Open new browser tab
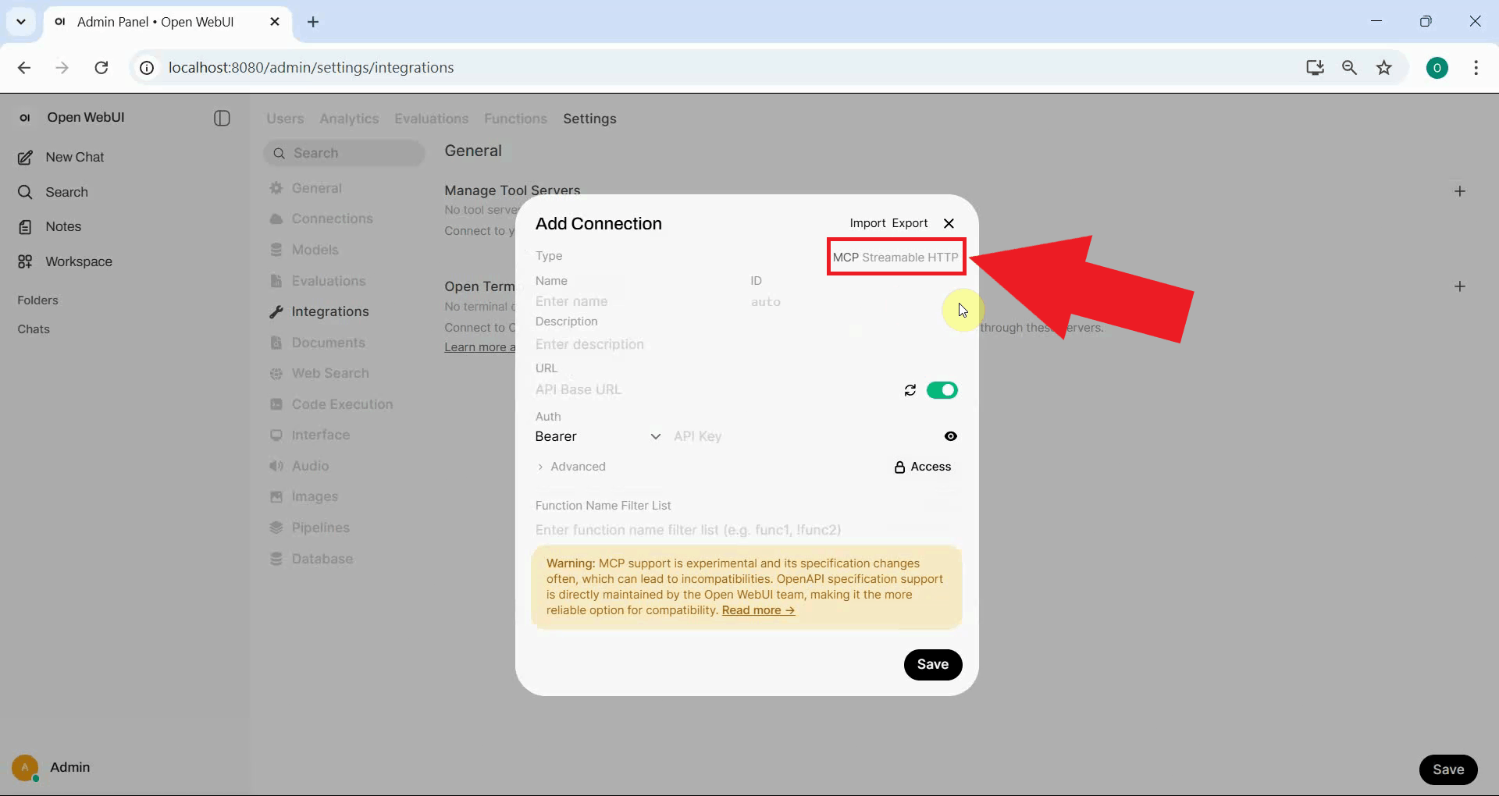The image size is (1499, 796). [313, 22]
